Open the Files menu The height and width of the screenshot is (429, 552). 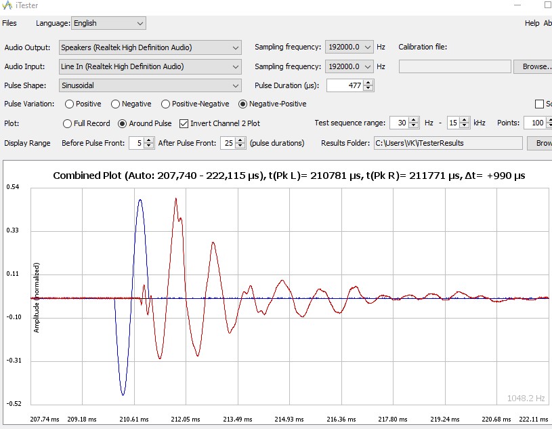tap(9, 23)
